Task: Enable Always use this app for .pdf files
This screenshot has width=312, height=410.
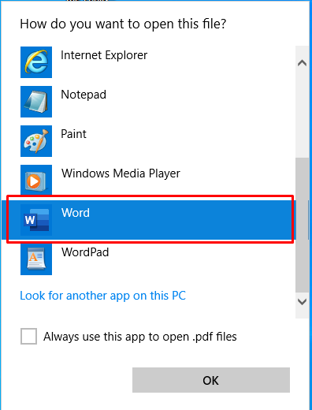Action: (x=28, y=336)
